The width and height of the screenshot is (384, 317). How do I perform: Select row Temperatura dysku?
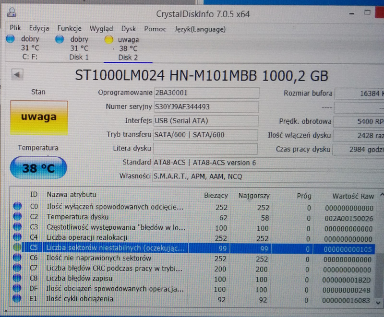(x=194, y=217)
